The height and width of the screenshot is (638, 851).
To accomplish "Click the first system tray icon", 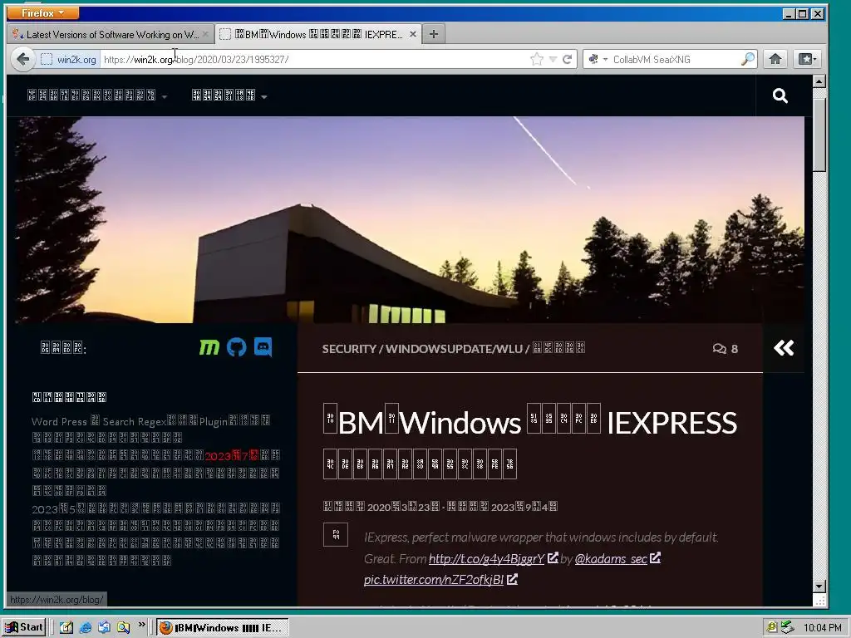I will [x=771, y=628].
